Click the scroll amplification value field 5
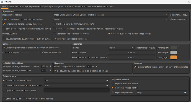 [89, 66]
